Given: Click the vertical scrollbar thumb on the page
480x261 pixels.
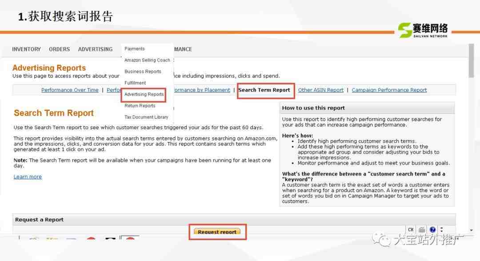Looking at the screenshot, I should tap(471, 61).
